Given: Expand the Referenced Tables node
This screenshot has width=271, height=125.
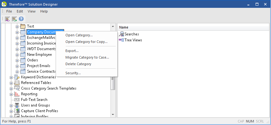Looking at the screenshot, I should pyautogui.click(x=11, y=83).
